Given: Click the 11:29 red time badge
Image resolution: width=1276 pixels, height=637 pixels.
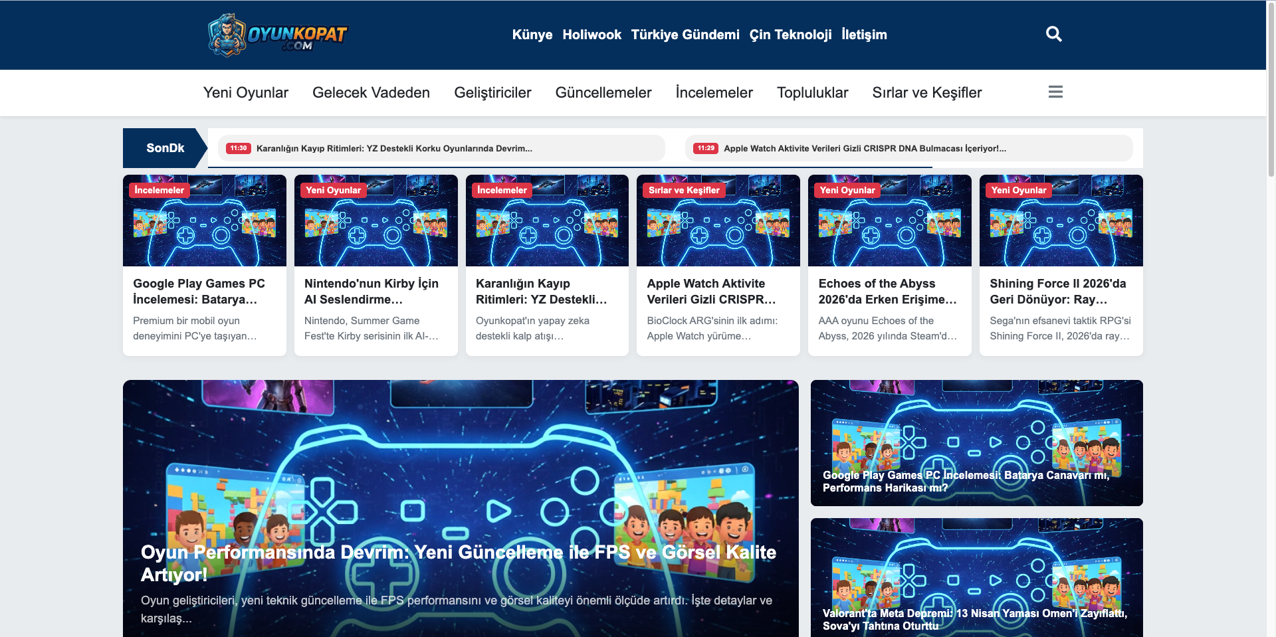Looking at the screenshot, I should pyautogui.click(x=706, y=148).
